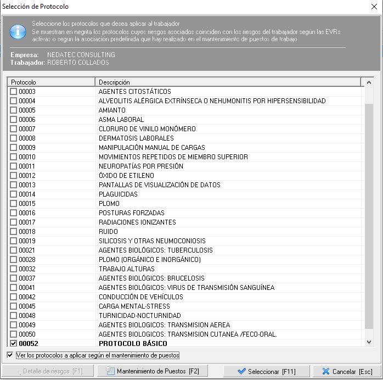Screen dimensions: 383x380
Task: Select the 00041 Virus Transmisión Sanguínea checkbox
Action: [x=13, y=287]
